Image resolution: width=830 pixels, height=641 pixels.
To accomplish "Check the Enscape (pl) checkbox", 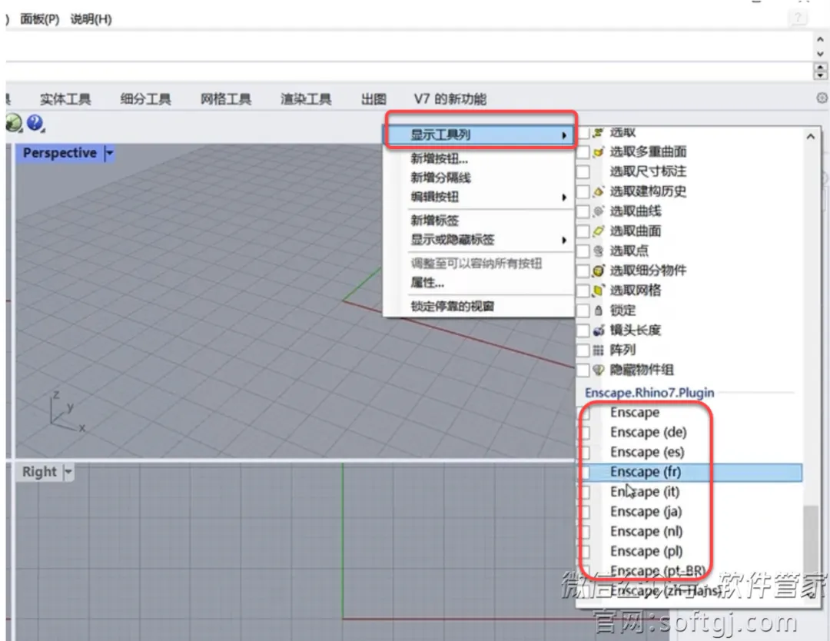I will pyautogui.click(x=585, y=552).
